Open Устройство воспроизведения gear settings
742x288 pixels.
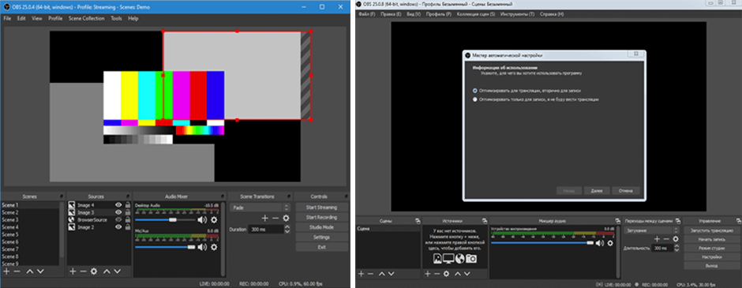click(610, 243)
